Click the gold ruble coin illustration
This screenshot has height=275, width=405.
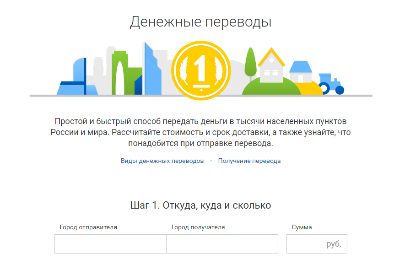click(200, 70)
